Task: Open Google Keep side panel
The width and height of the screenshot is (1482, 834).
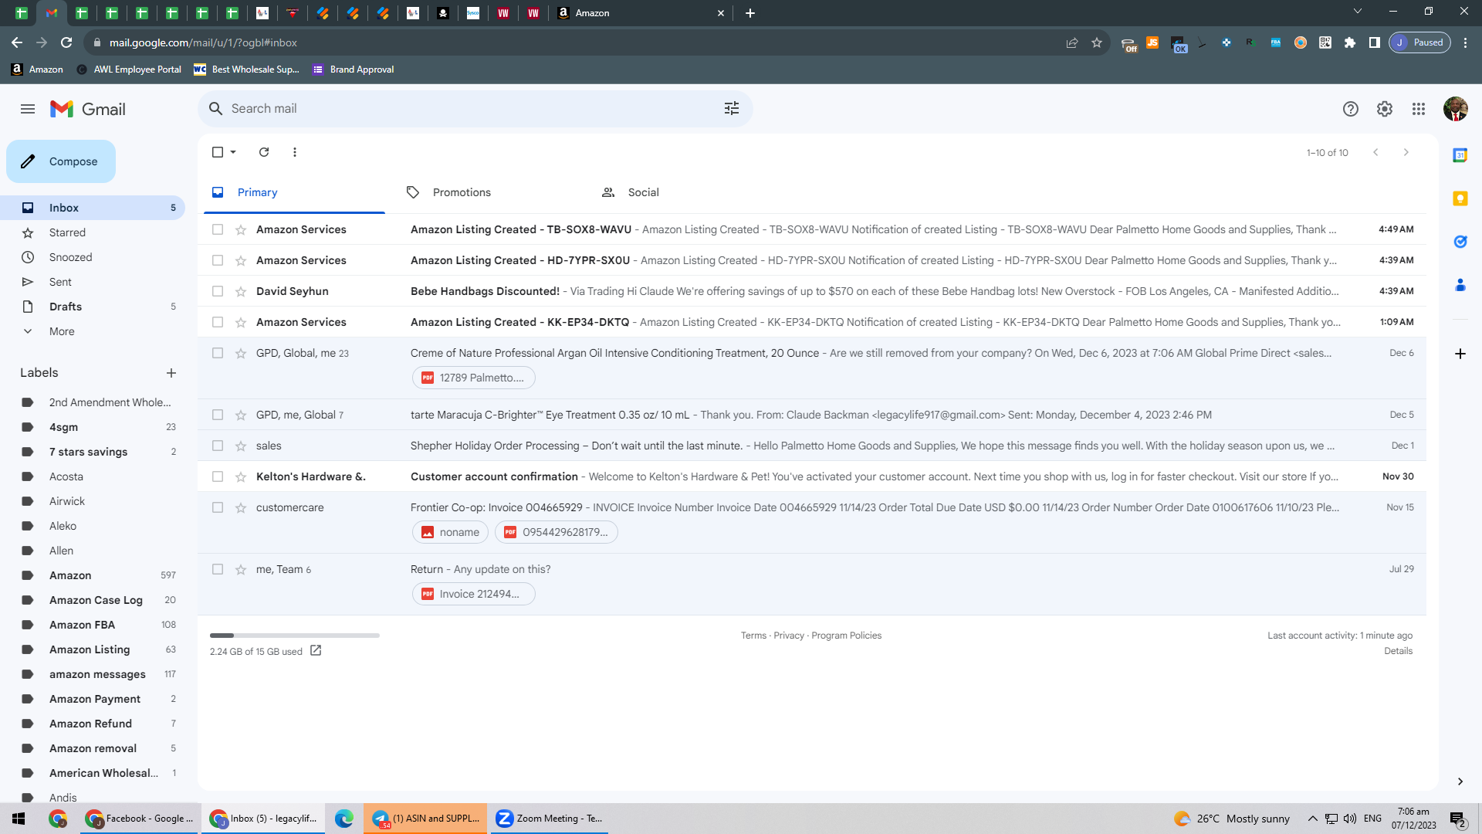Action: 1460,198
